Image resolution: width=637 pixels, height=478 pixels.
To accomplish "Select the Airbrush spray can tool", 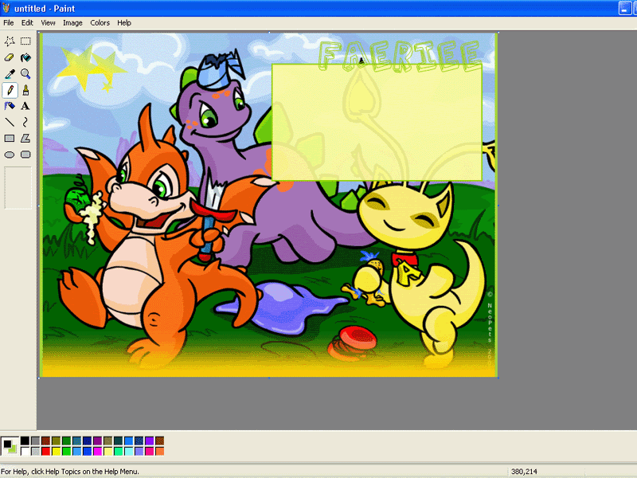I will [x=10, y=106].
